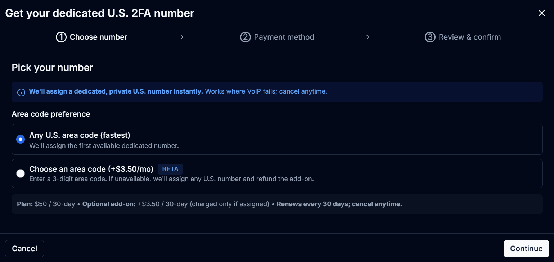Click the BETA badge
The height and width of the screenshot is (262, 554).
pos(170,169)
